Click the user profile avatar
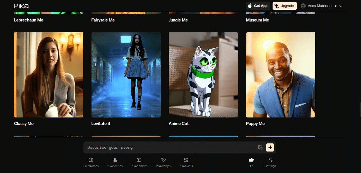 tap(303, 6)
